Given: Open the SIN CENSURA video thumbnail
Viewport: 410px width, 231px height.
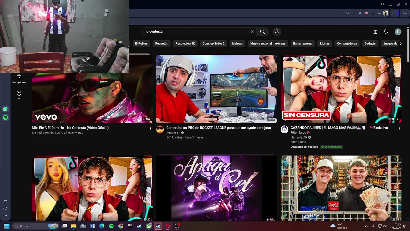Looking at the screenshot, I should click(341, 89).
